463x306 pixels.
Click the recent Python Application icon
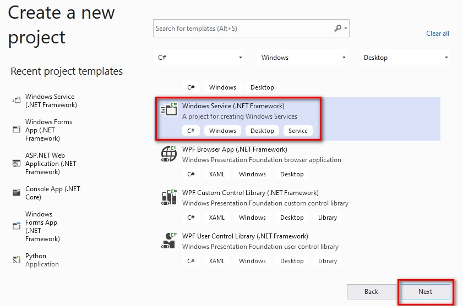click(x=17, y=259)
